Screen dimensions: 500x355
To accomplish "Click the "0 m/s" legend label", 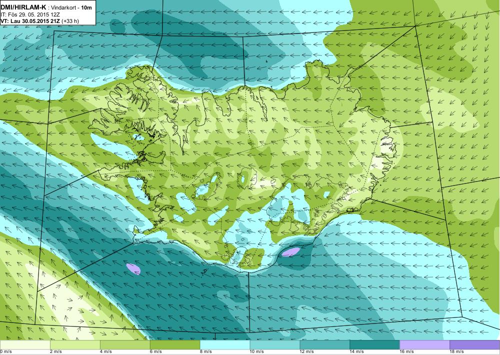I will [5, 352].
